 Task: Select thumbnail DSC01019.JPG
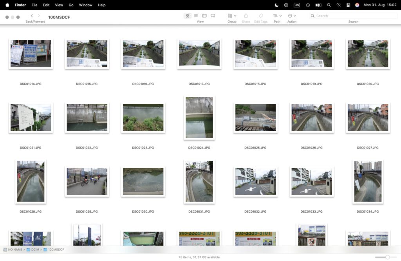312,53
